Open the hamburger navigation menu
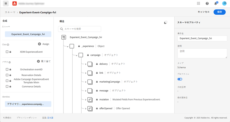 (6, 4)
